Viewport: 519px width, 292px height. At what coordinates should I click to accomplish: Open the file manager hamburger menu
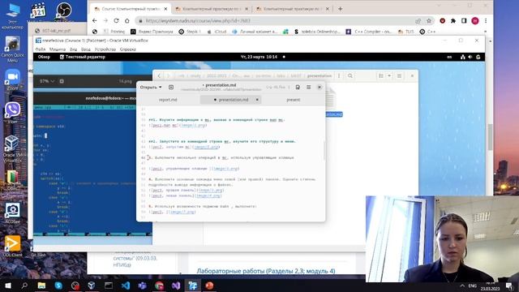pyautogui.click(x=399, y=75)
